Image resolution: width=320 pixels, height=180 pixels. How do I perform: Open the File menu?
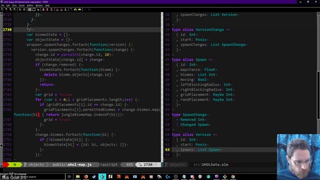[2, 5]
